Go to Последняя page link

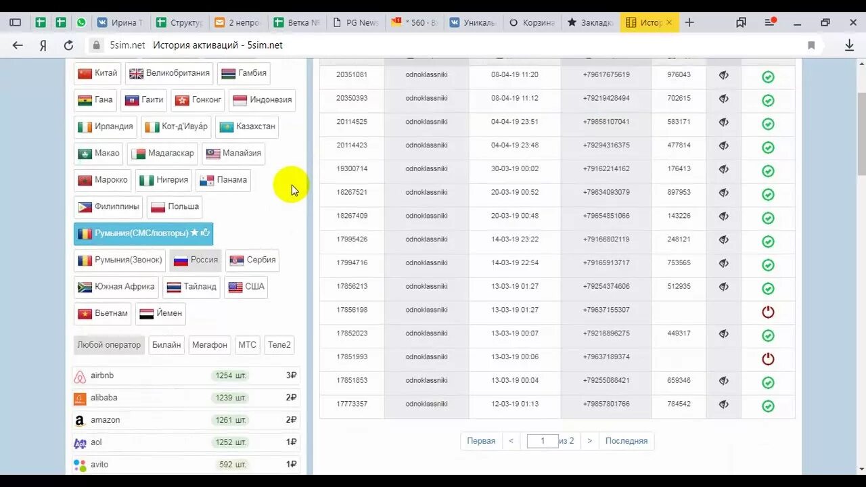pos(626,441)
